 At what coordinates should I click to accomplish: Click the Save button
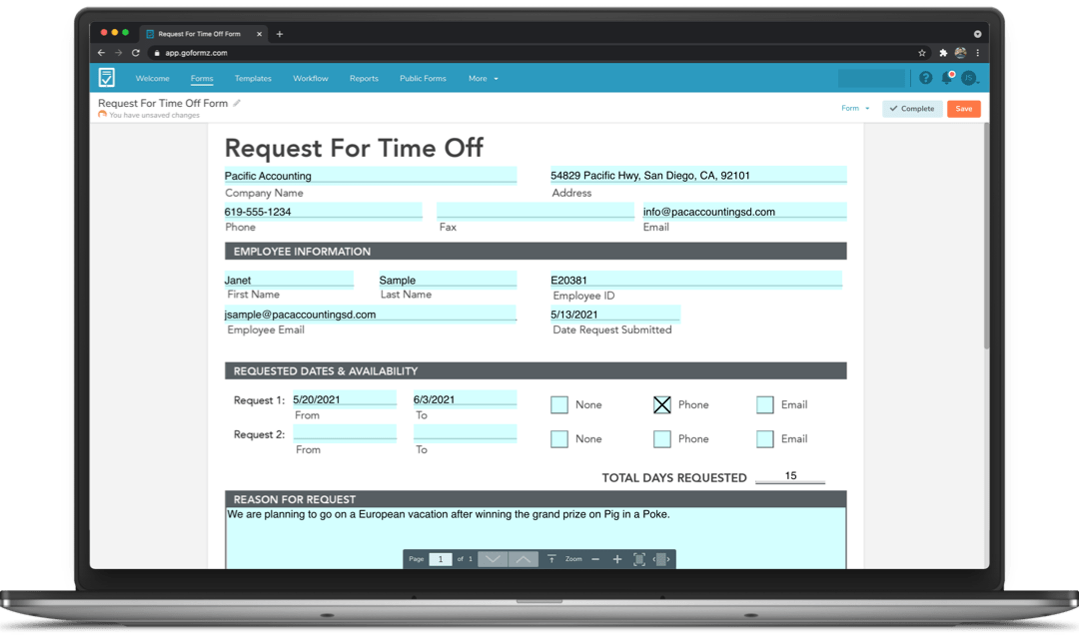pyautogui.click(x=963, y=109)
